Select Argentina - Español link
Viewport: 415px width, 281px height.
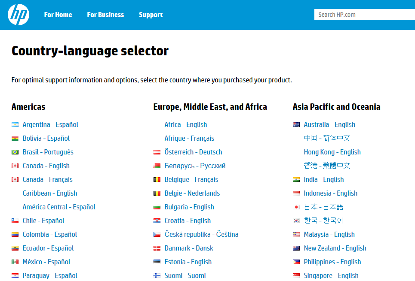(x=50, y=125)
